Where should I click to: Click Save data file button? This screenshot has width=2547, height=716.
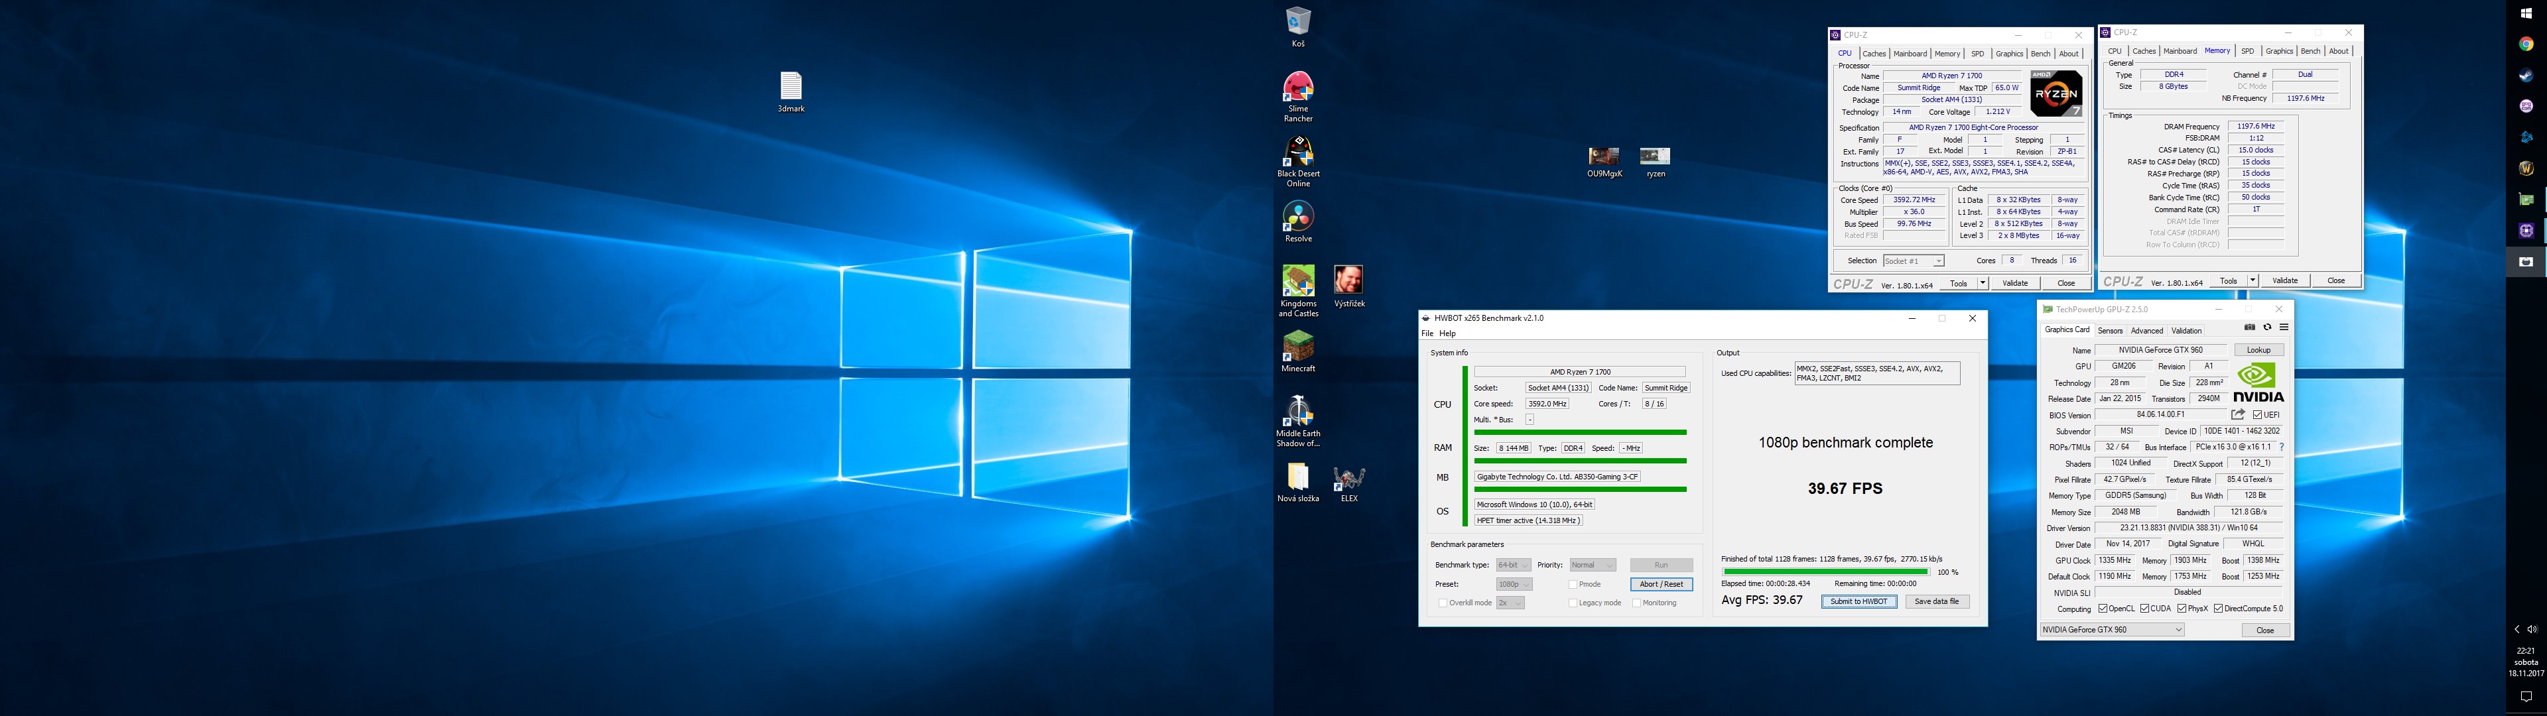(1937, 601)
